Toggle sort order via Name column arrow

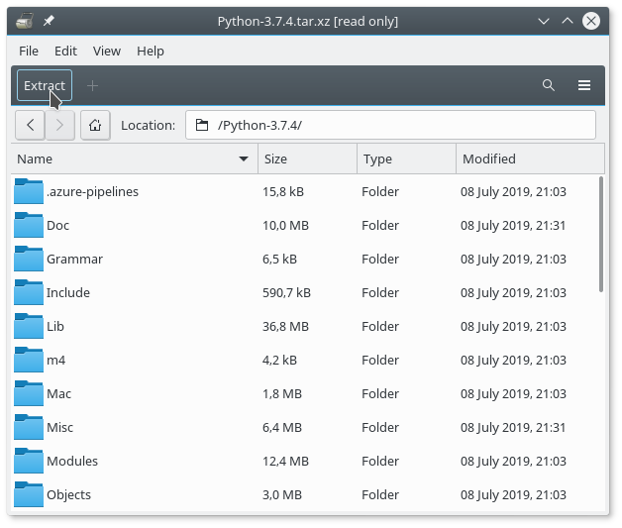tap(244, 158)
